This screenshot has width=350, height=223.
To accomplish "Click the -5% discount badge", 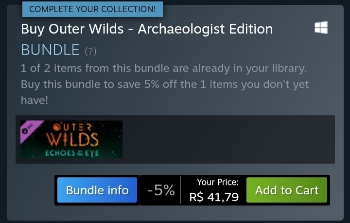I will point(161,190).
